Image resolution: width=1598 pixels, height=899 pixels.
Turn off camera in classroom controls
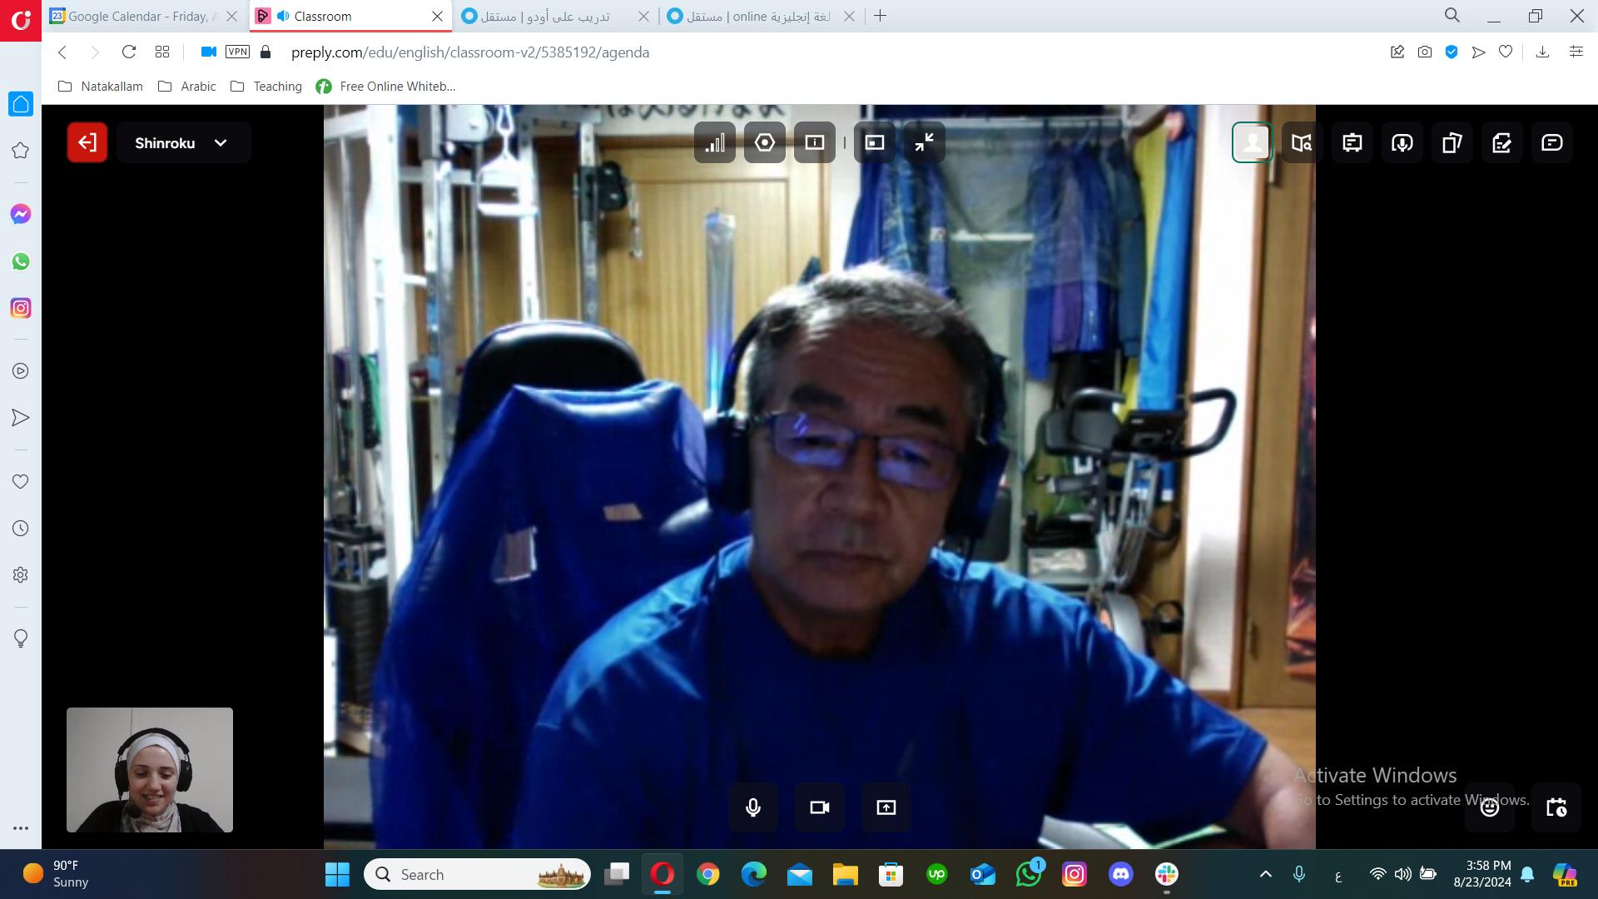point(819,807)
